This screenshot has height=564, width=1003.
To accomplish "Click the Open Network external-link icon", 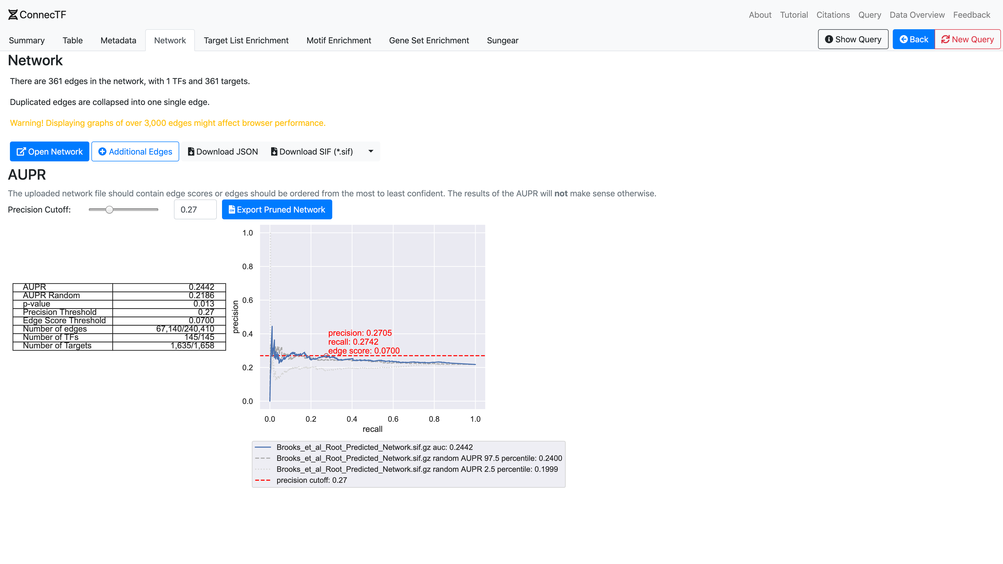I will click(21, 152).
